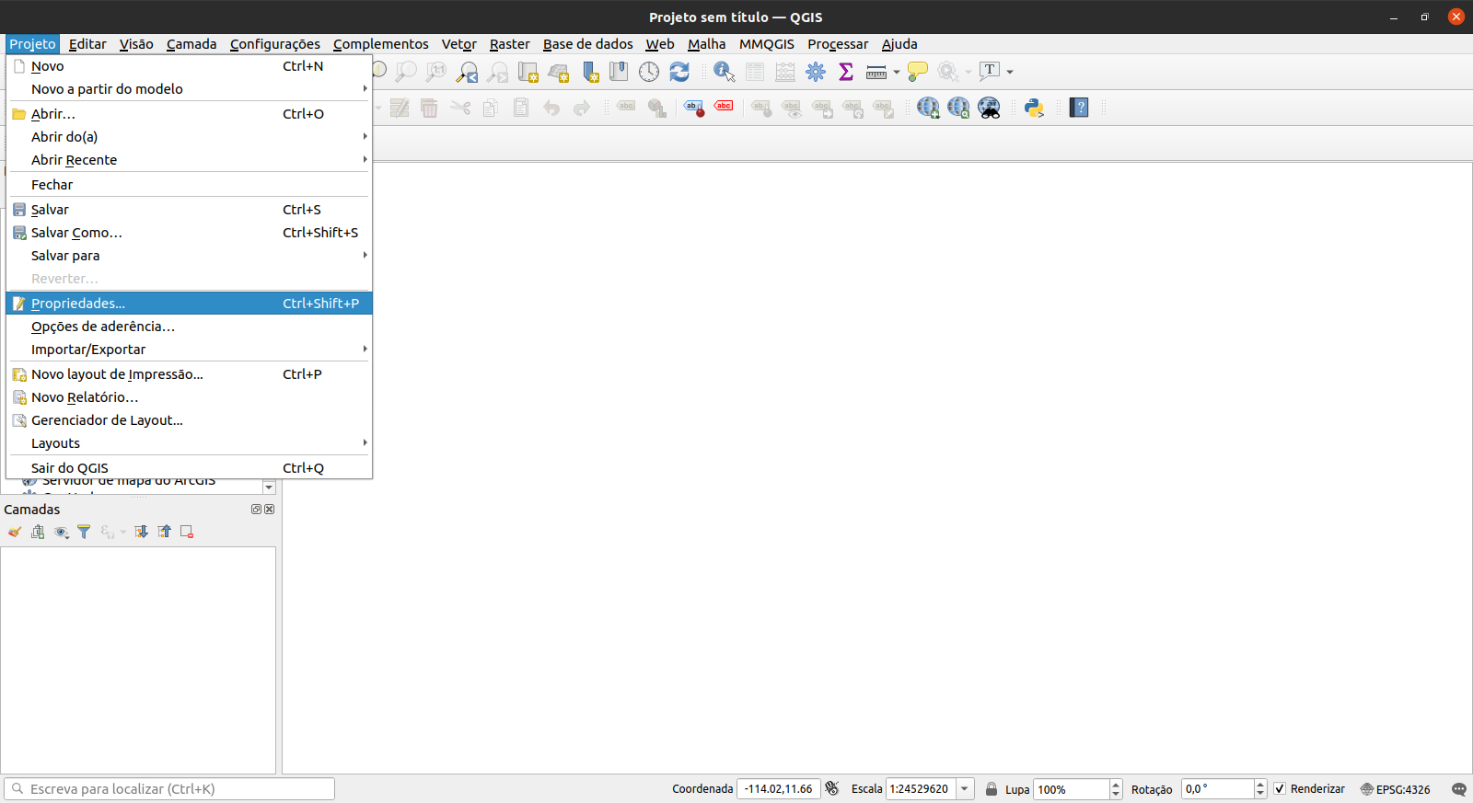Click the Identify Features tool icon
The image size is (1473, 803).
coord(725,72)
